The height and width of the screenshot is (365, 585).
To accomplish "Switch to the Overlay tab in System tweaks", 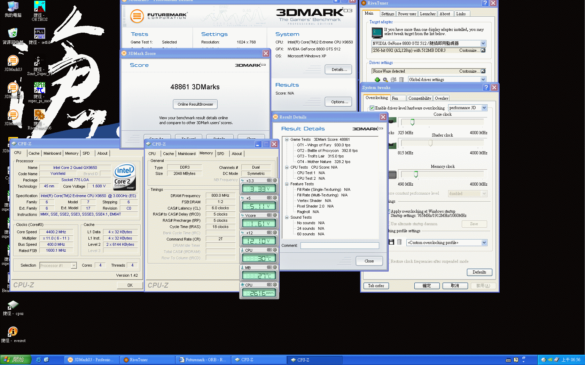I will 441,98.
